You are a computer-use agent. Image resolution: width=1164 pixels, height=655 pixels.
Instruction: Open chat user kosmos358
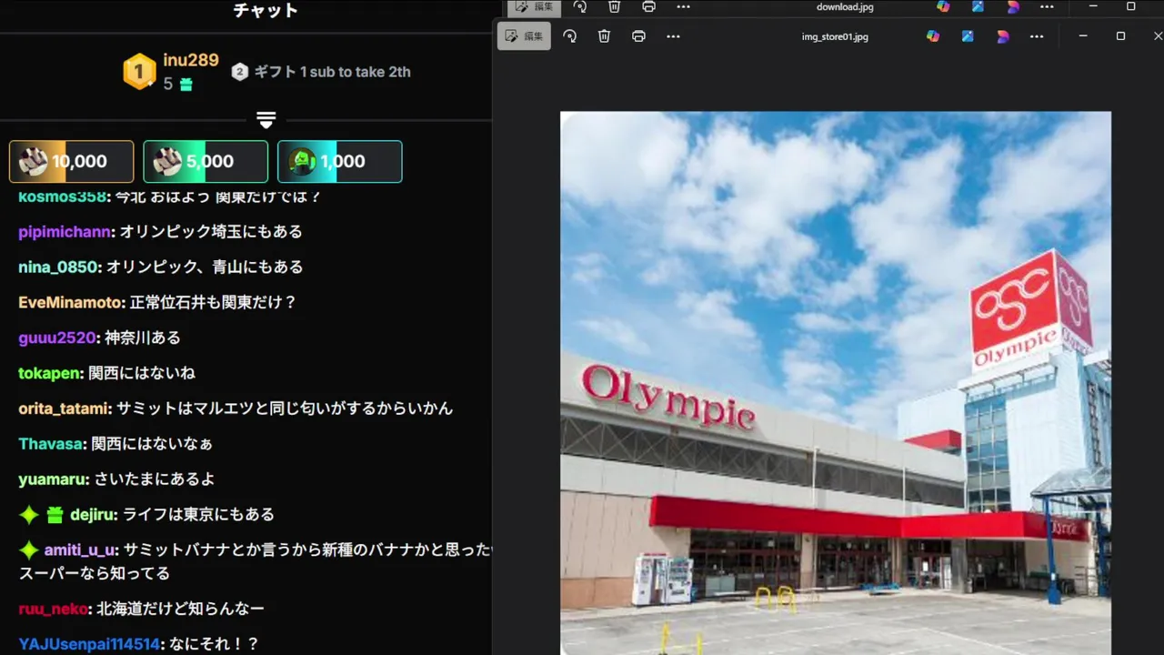point(63,196)
